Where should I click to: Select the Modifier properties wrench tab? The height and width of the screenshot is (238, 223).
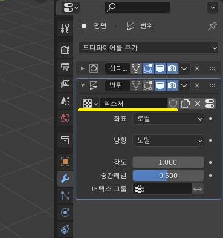[65, 179]
